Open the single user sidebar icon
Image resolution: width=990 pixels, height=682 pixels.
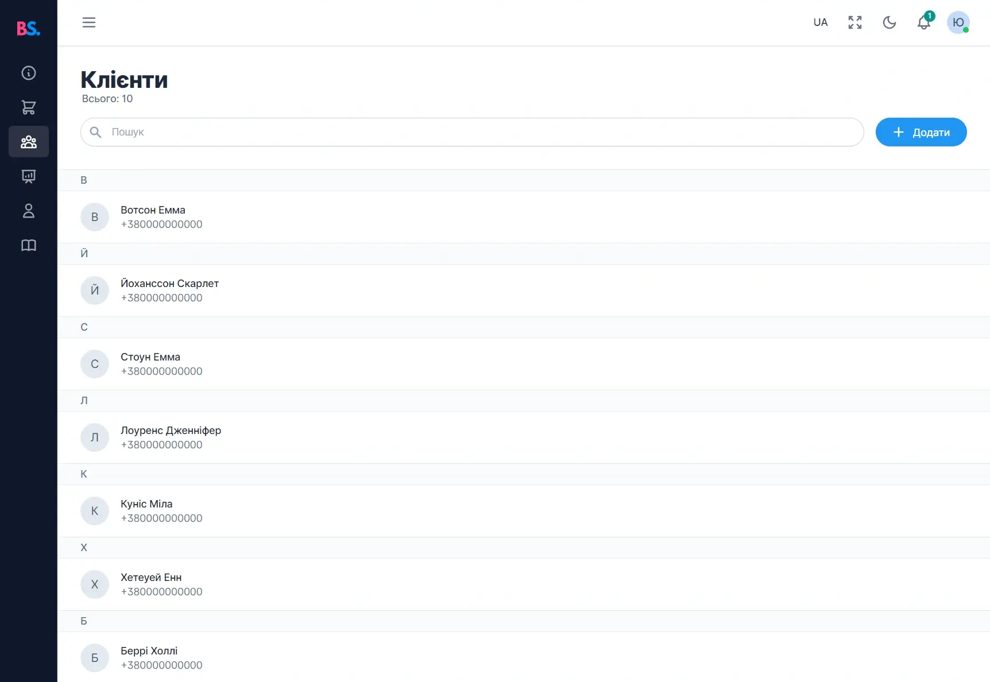coord(29,211)
